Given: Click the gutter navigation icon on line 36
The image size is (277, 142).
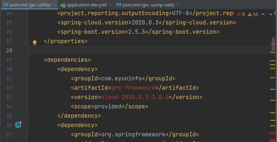Looking at the screenshot, I should click(x=18, y=124).
